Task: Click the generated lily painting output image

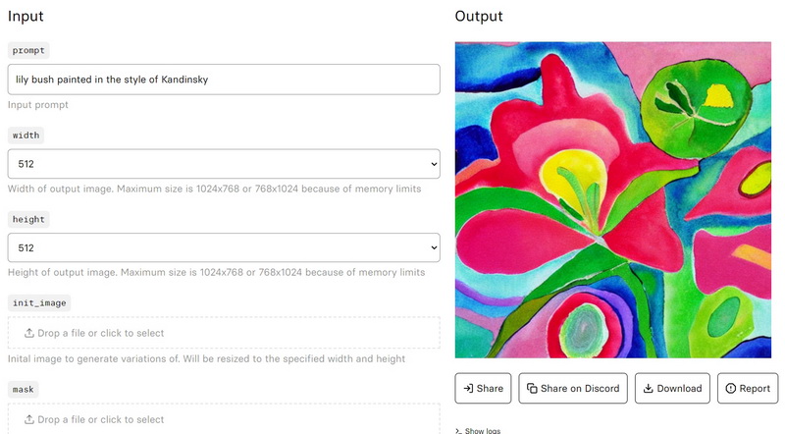Action: (613, 200)
